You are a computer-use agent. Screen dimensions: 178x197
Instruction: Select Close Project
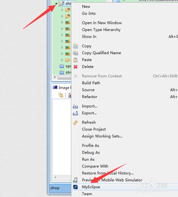click(x=94, y=129)
